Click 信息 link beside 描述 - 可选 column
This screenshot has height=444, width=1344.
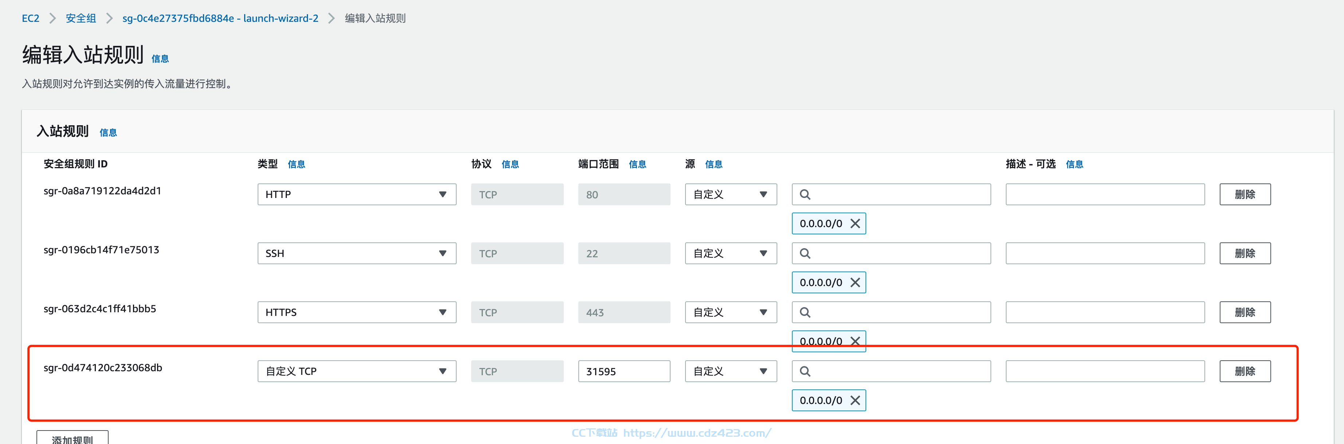coord(1074,164)
